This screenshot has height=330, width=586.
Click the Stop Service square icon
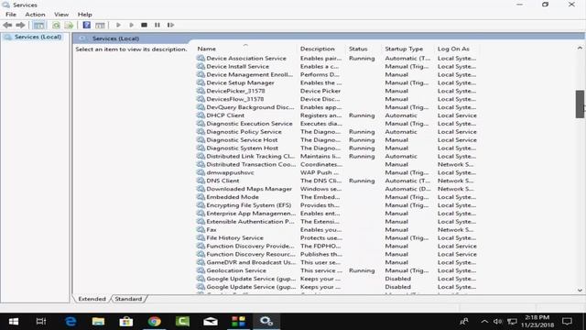144,25
